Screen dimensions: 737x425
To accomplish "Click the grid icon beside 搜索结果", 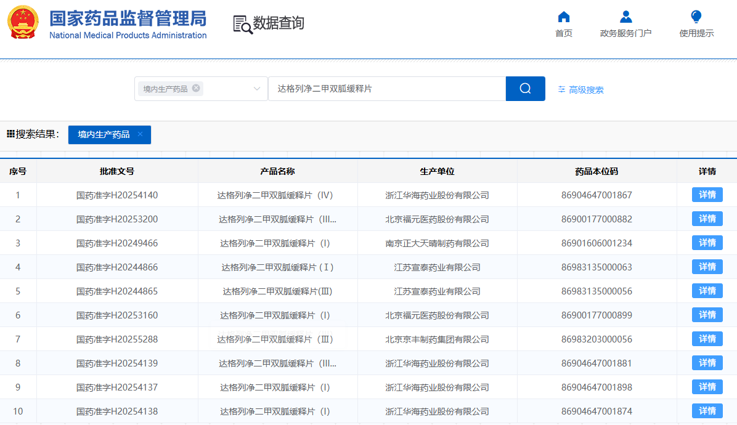I will [x=10, y=134].
